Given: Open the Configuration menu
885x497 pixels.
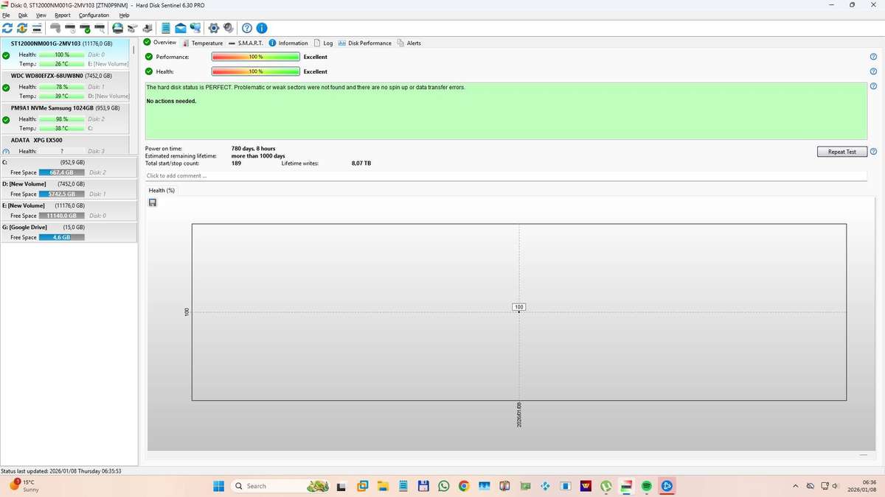Looking at the screenshot, I should (x=94, y=15).
